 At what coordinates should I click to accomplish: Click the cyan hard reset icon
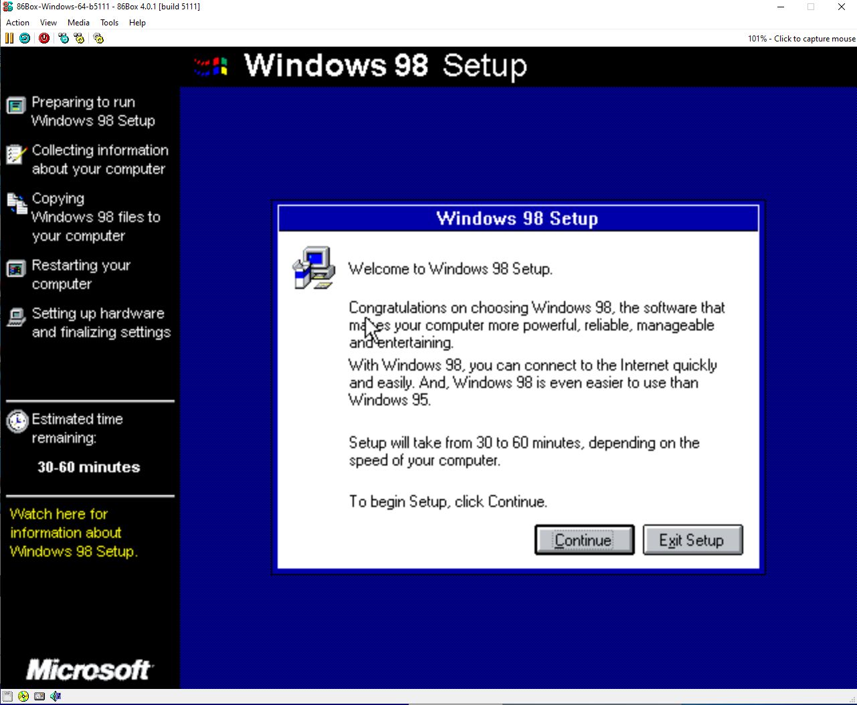tap(25, 38)
